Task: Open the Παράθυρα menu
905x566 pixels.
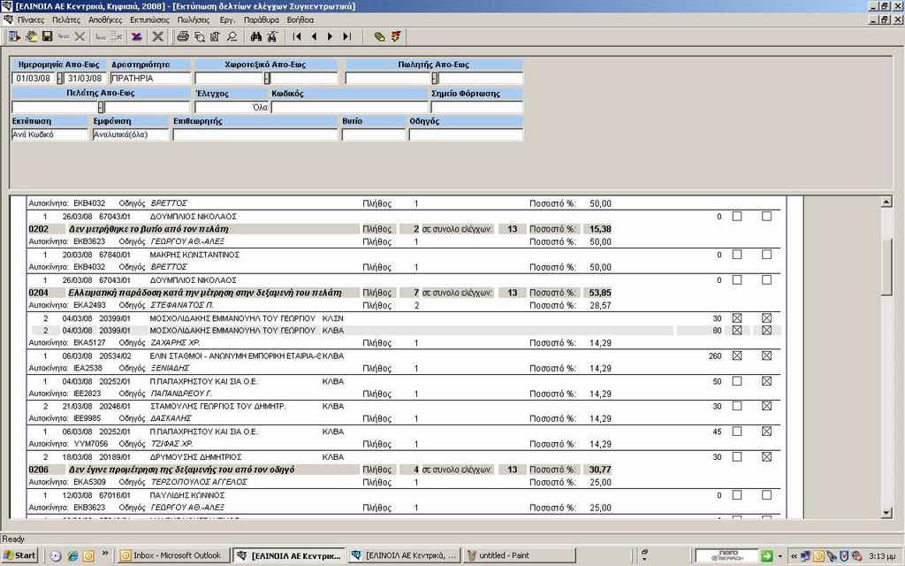Action: [x=262, y=19]
